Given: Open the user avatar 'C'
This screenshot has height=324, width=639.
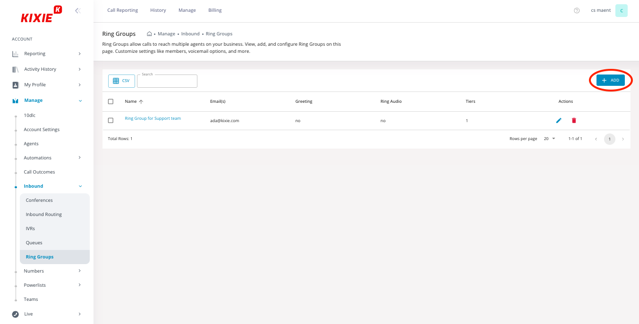Looking at the screenshot, I should (x=622, y=10).
